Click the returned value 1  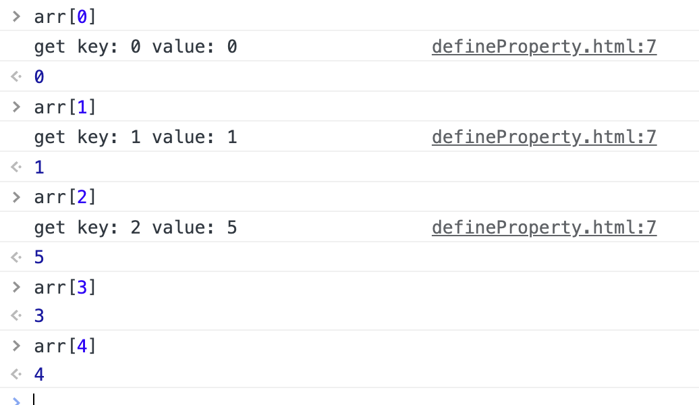click(39, 167)
